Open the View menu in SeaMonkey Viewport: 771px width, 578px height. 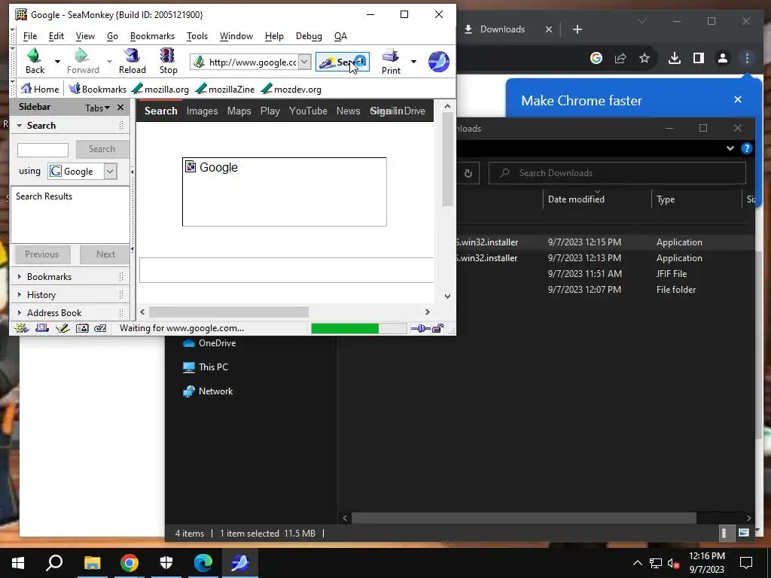coord(85,36)
